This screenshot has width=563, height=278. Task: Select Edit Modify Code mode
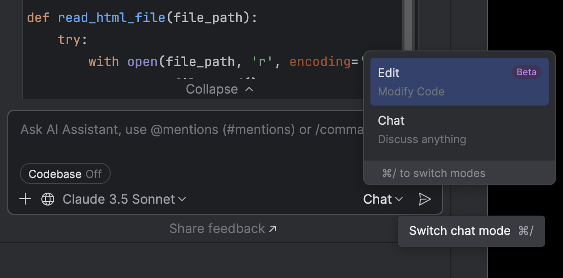coord(459,82)
